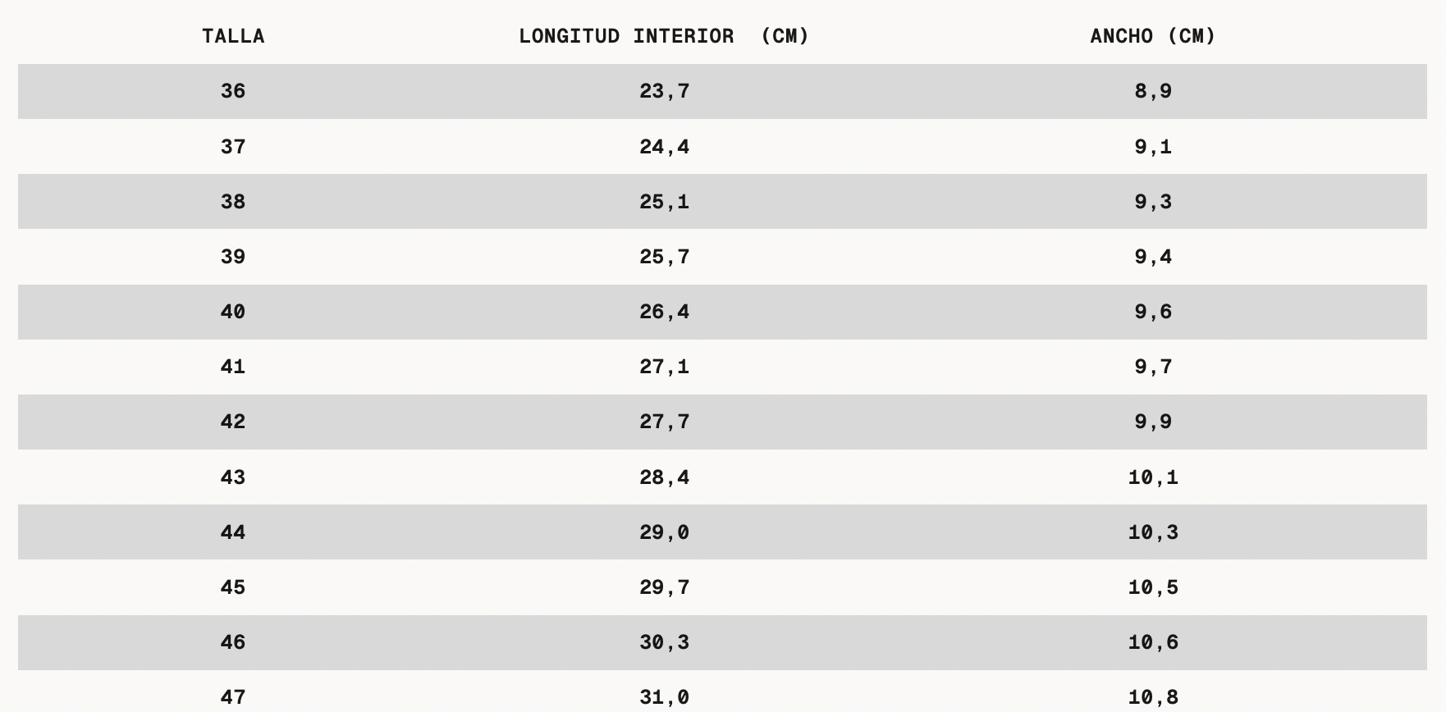Select size 43 row label
This screenshot has width=1446, height=712.
(233, 477)
